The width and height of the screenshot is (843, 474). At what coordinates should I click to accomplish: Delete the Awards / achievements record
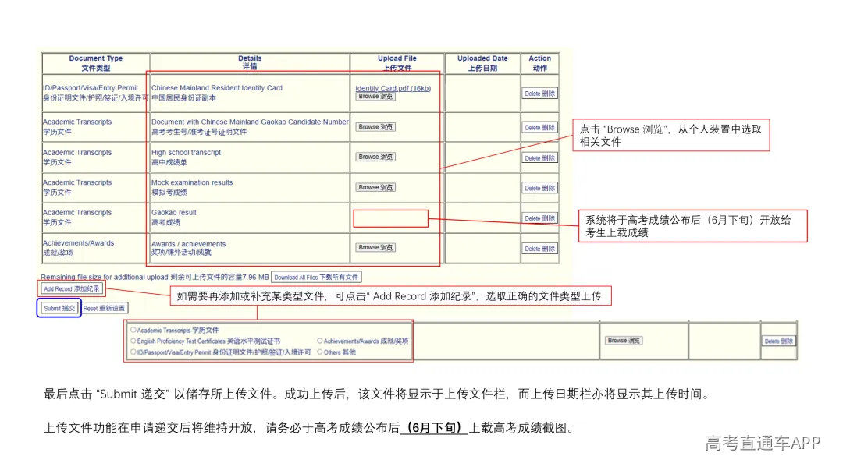[x=540, y=249]
